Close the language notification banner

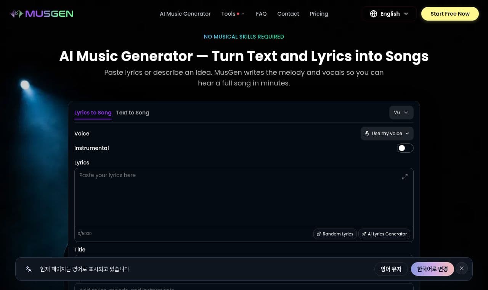point(462,269)
